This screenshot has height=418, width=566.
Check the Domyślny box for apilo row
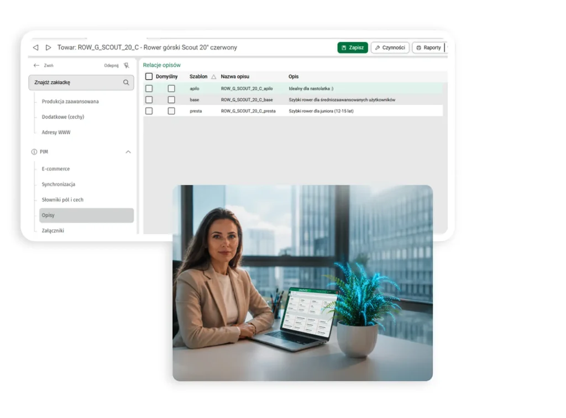[x=171, y=88]
